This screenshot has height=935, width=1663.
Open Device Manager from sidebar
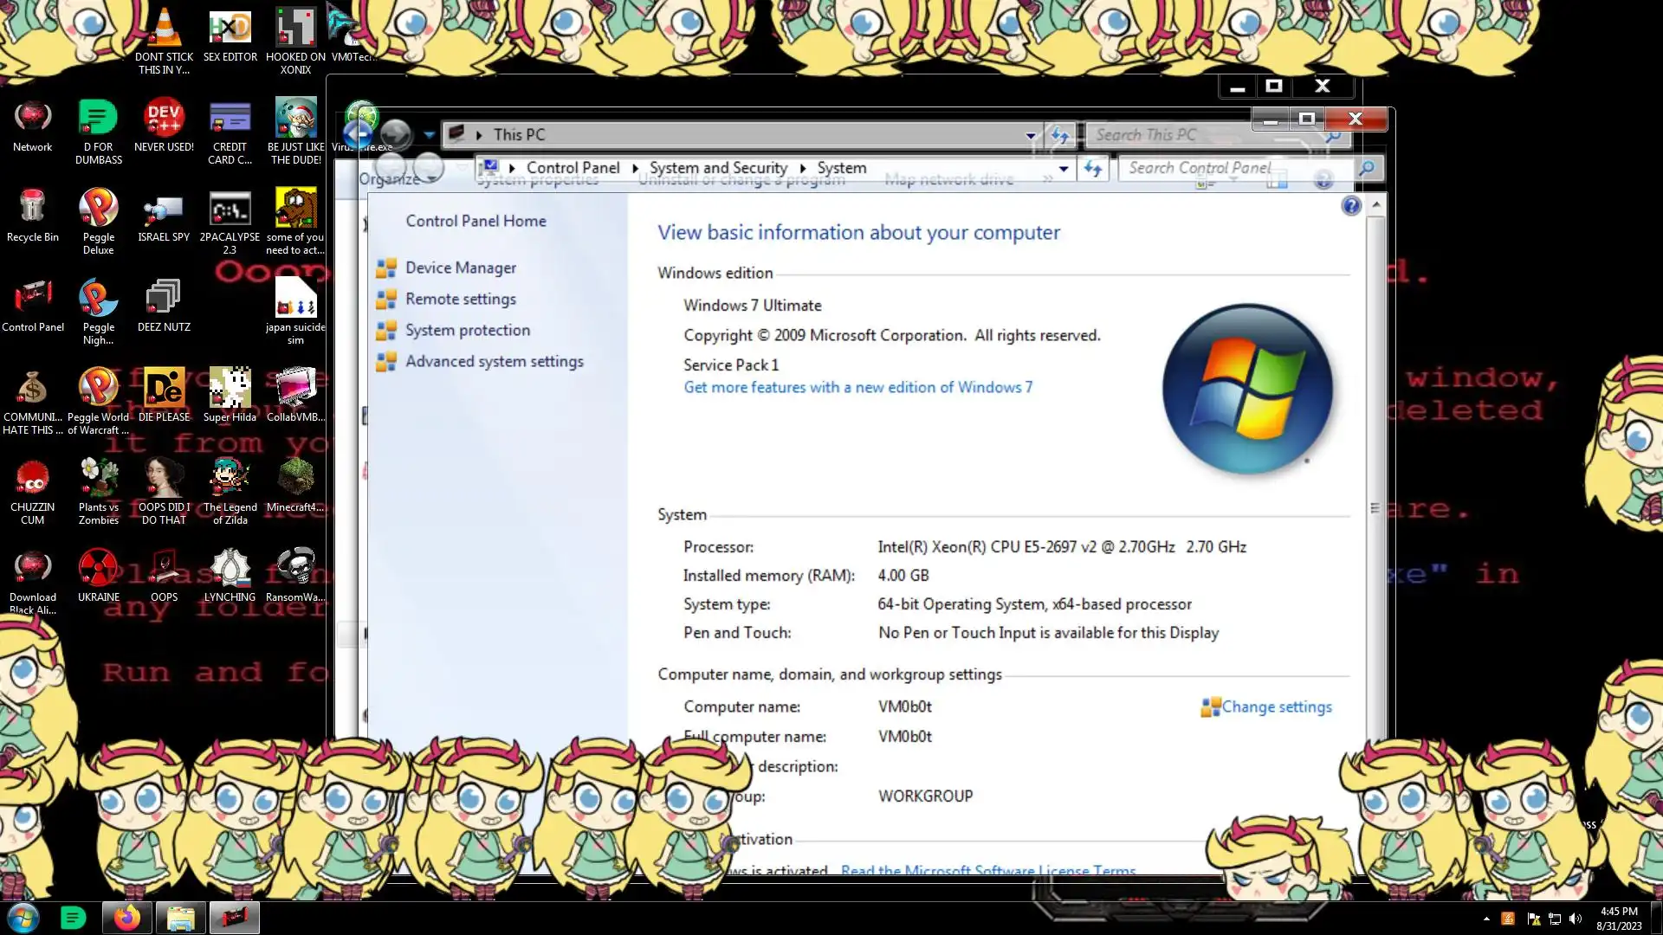point(460,268)
